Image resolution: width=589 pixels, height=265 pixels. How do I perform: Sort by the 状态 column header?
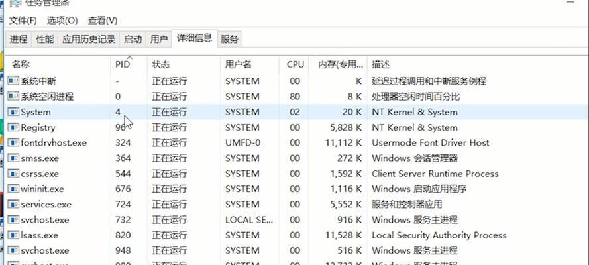click(x=184, y=64)
